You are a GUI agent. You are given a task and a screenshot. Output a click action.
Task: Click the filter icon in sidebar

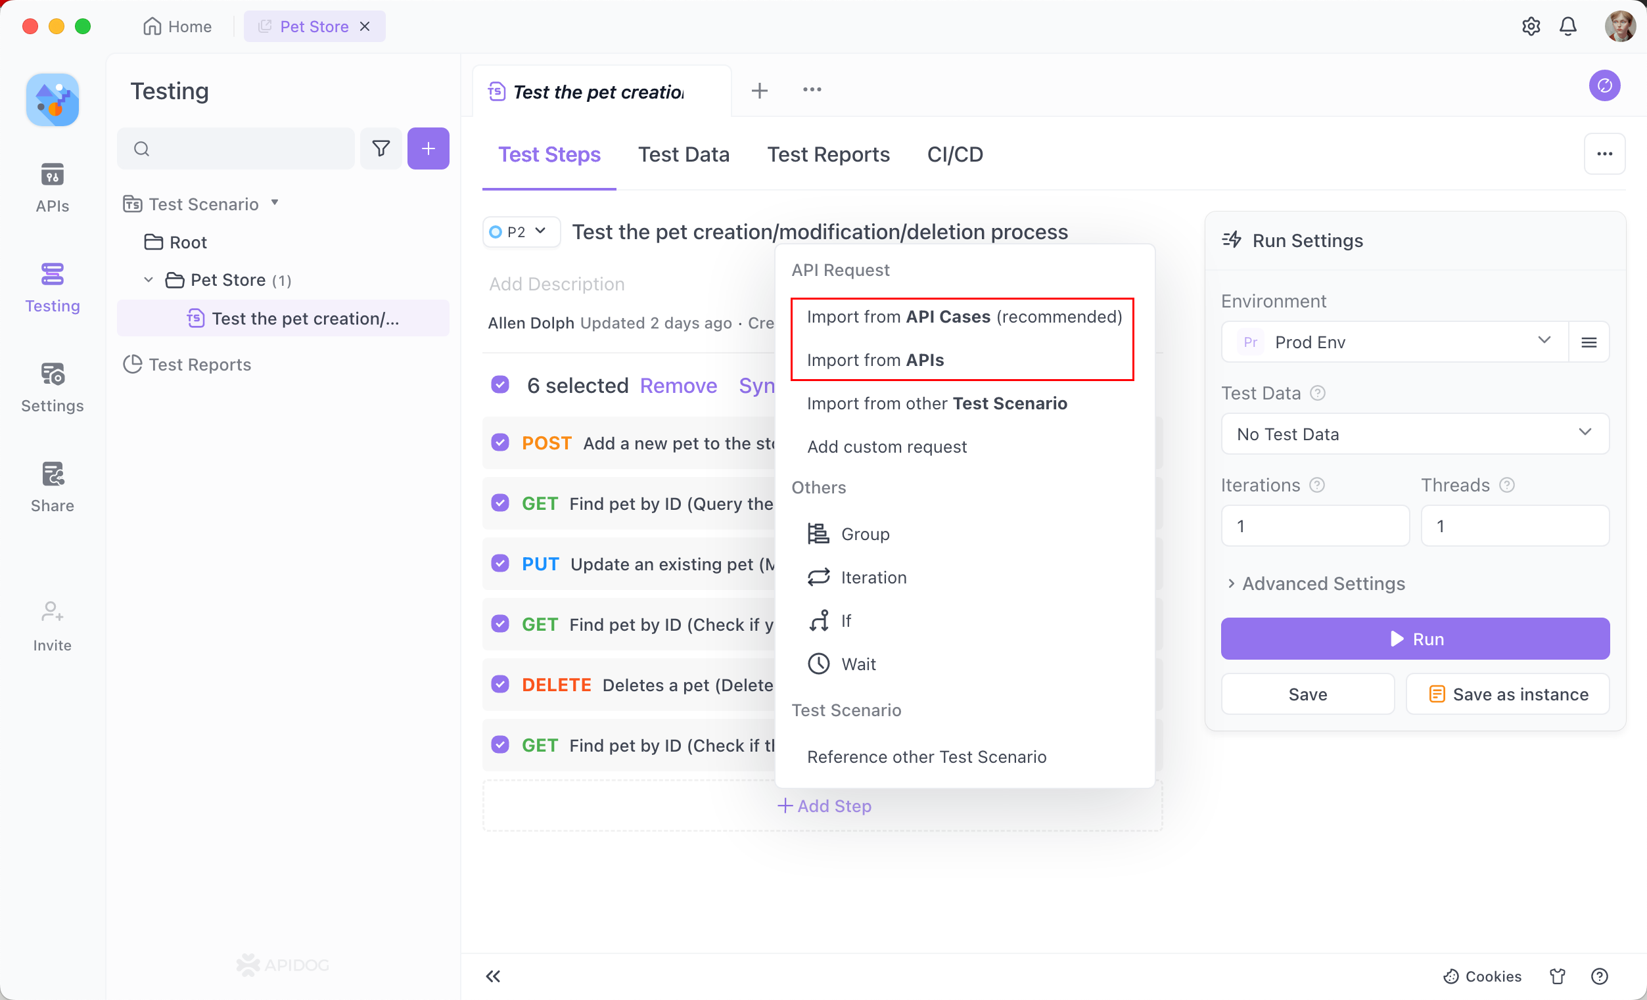(383, 148)
